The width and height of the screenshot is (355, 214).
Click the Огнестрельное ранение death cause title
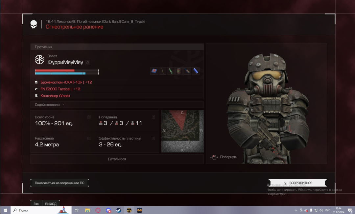[75, 27]
